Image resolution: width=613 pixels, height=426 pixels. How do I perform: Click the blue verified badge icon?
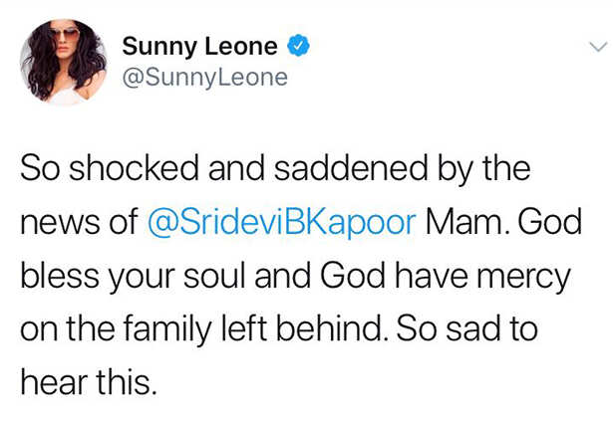point(299,46)
